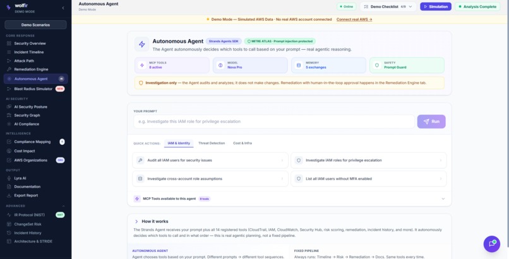Click the ChangeSet Risk icon

point(9,224)
